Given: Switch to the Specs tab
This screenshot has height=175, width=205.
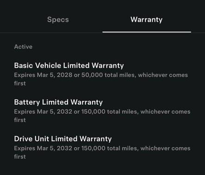Looking at the screenshot, I should coord(58,20).
